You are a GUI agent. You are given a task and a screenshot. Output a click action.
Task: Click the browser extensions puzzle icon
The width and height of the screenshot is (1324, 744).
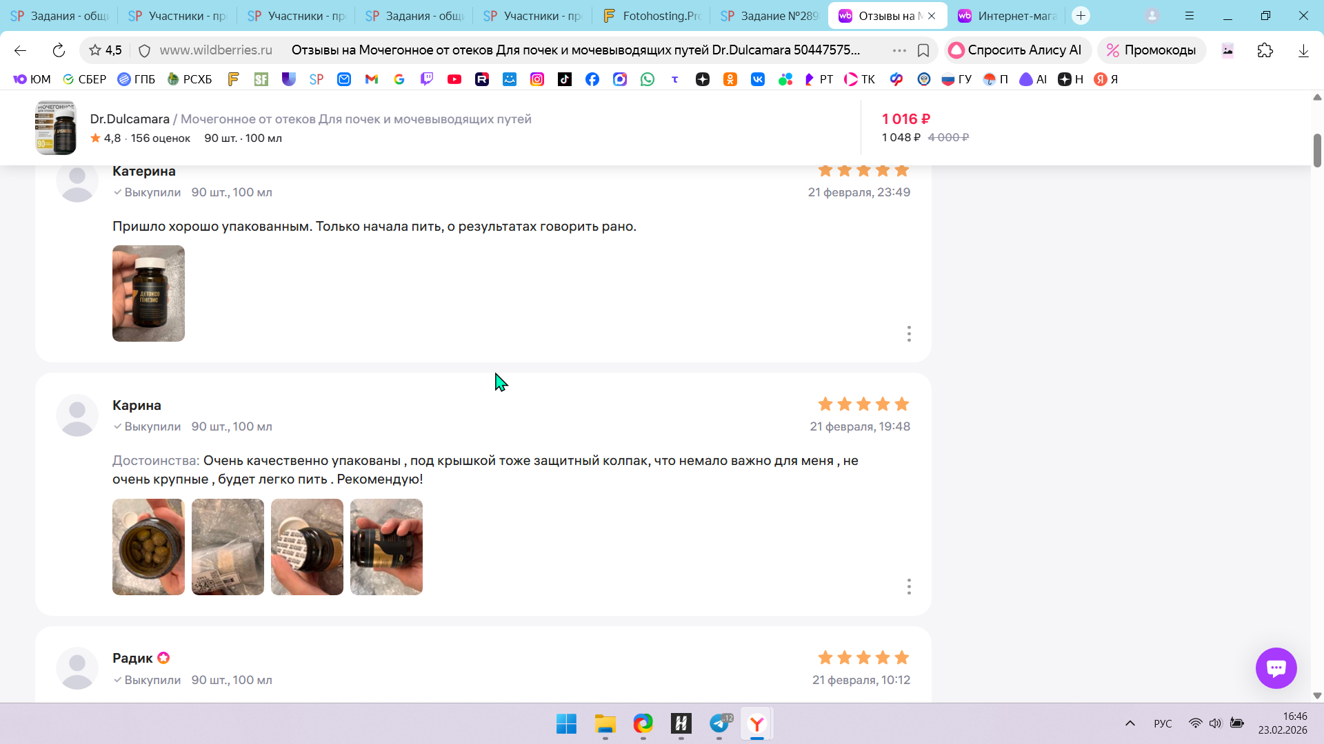pyautogui.click(x=1265, y=50)
